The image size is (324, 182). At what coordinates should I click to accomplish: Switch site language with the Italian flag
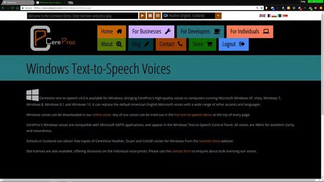click(280, 16)
